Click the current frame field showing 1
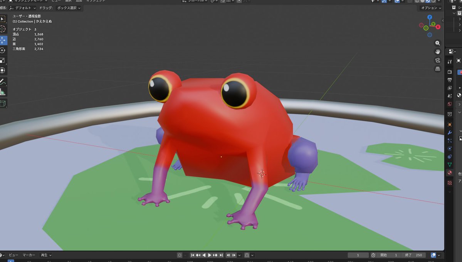The width and height of the screenshot is (462, 262). click(x=358, y=255)
